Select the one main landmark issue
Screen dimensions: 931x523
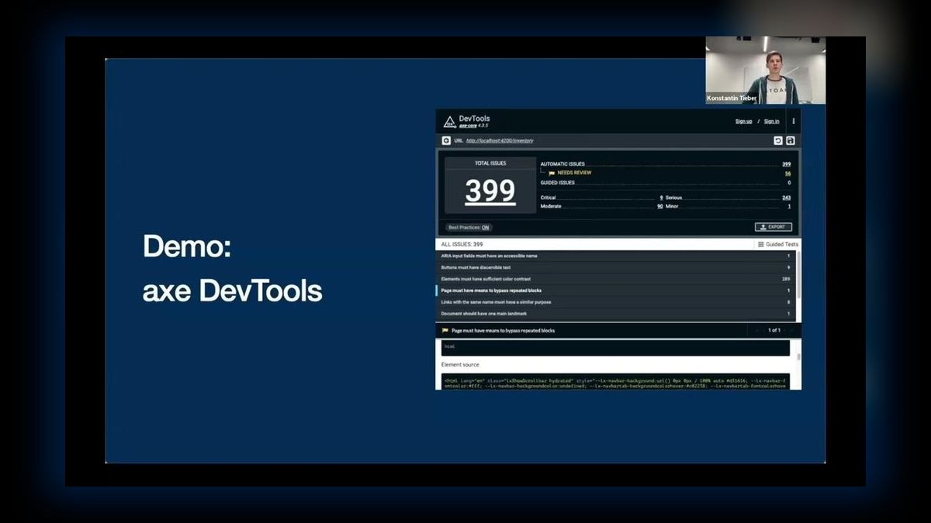(616, 314)
